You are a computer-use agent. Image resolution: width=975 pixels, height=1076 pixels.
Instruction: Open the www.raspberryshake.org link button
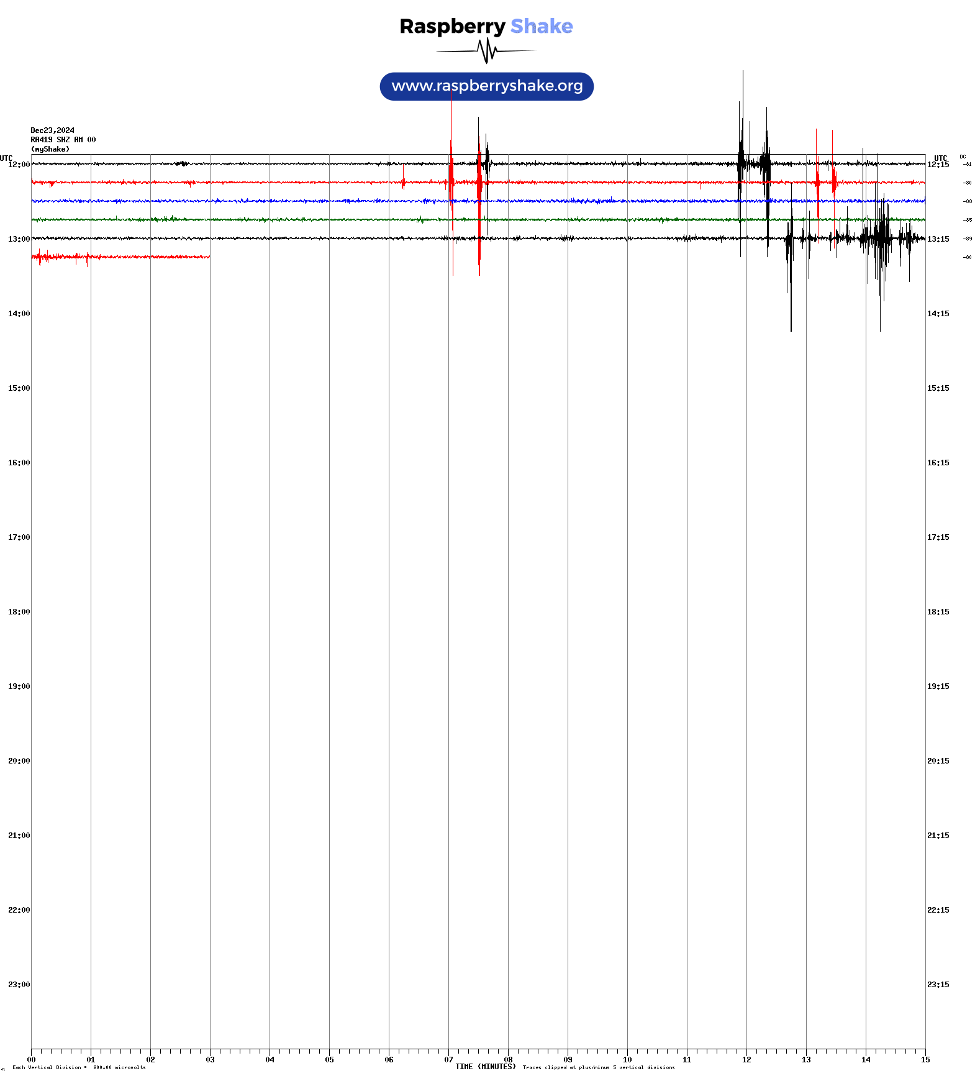(x=487, y=86)
